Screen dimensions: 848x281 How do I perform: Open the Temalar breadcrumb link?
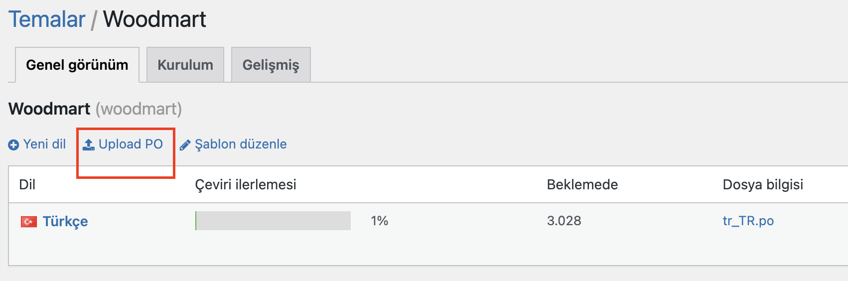click(47, 19)
